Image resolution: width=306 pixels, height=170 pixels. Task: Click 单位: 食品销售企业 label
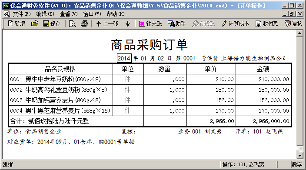coord(34,131)
